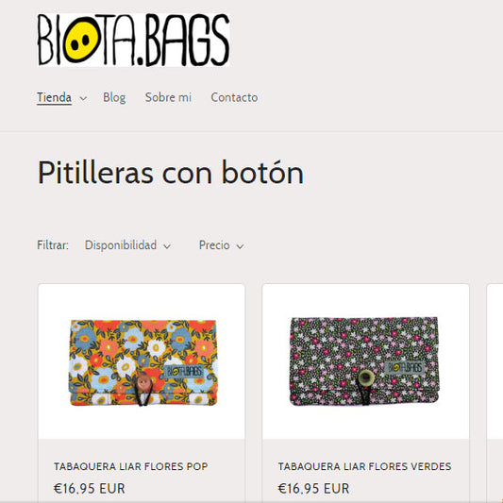Select Tabaquera Liar Flores Pop title
Image resolution: width=503 pixels, height=503 pixels.
tap(130, 466)
